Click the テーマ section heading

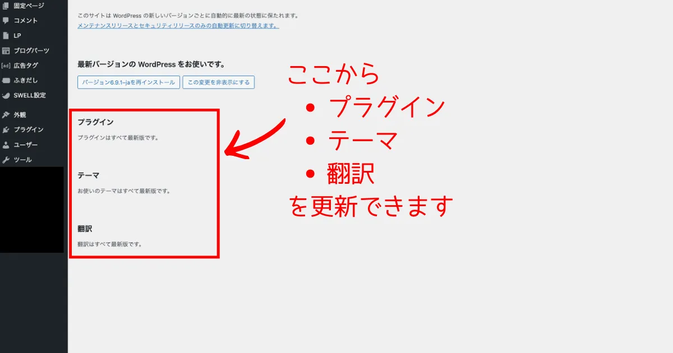click(88, 175)
